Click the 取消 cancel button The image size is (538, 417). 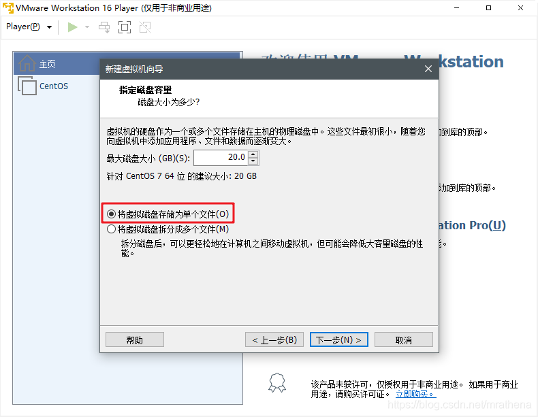tap(404, 339)
